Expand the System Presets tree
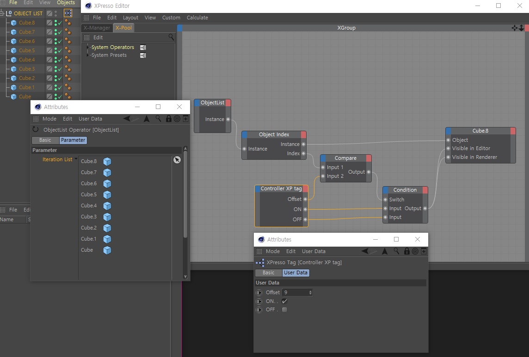Screen dimensions: 529x357 [x=88, y=54]
